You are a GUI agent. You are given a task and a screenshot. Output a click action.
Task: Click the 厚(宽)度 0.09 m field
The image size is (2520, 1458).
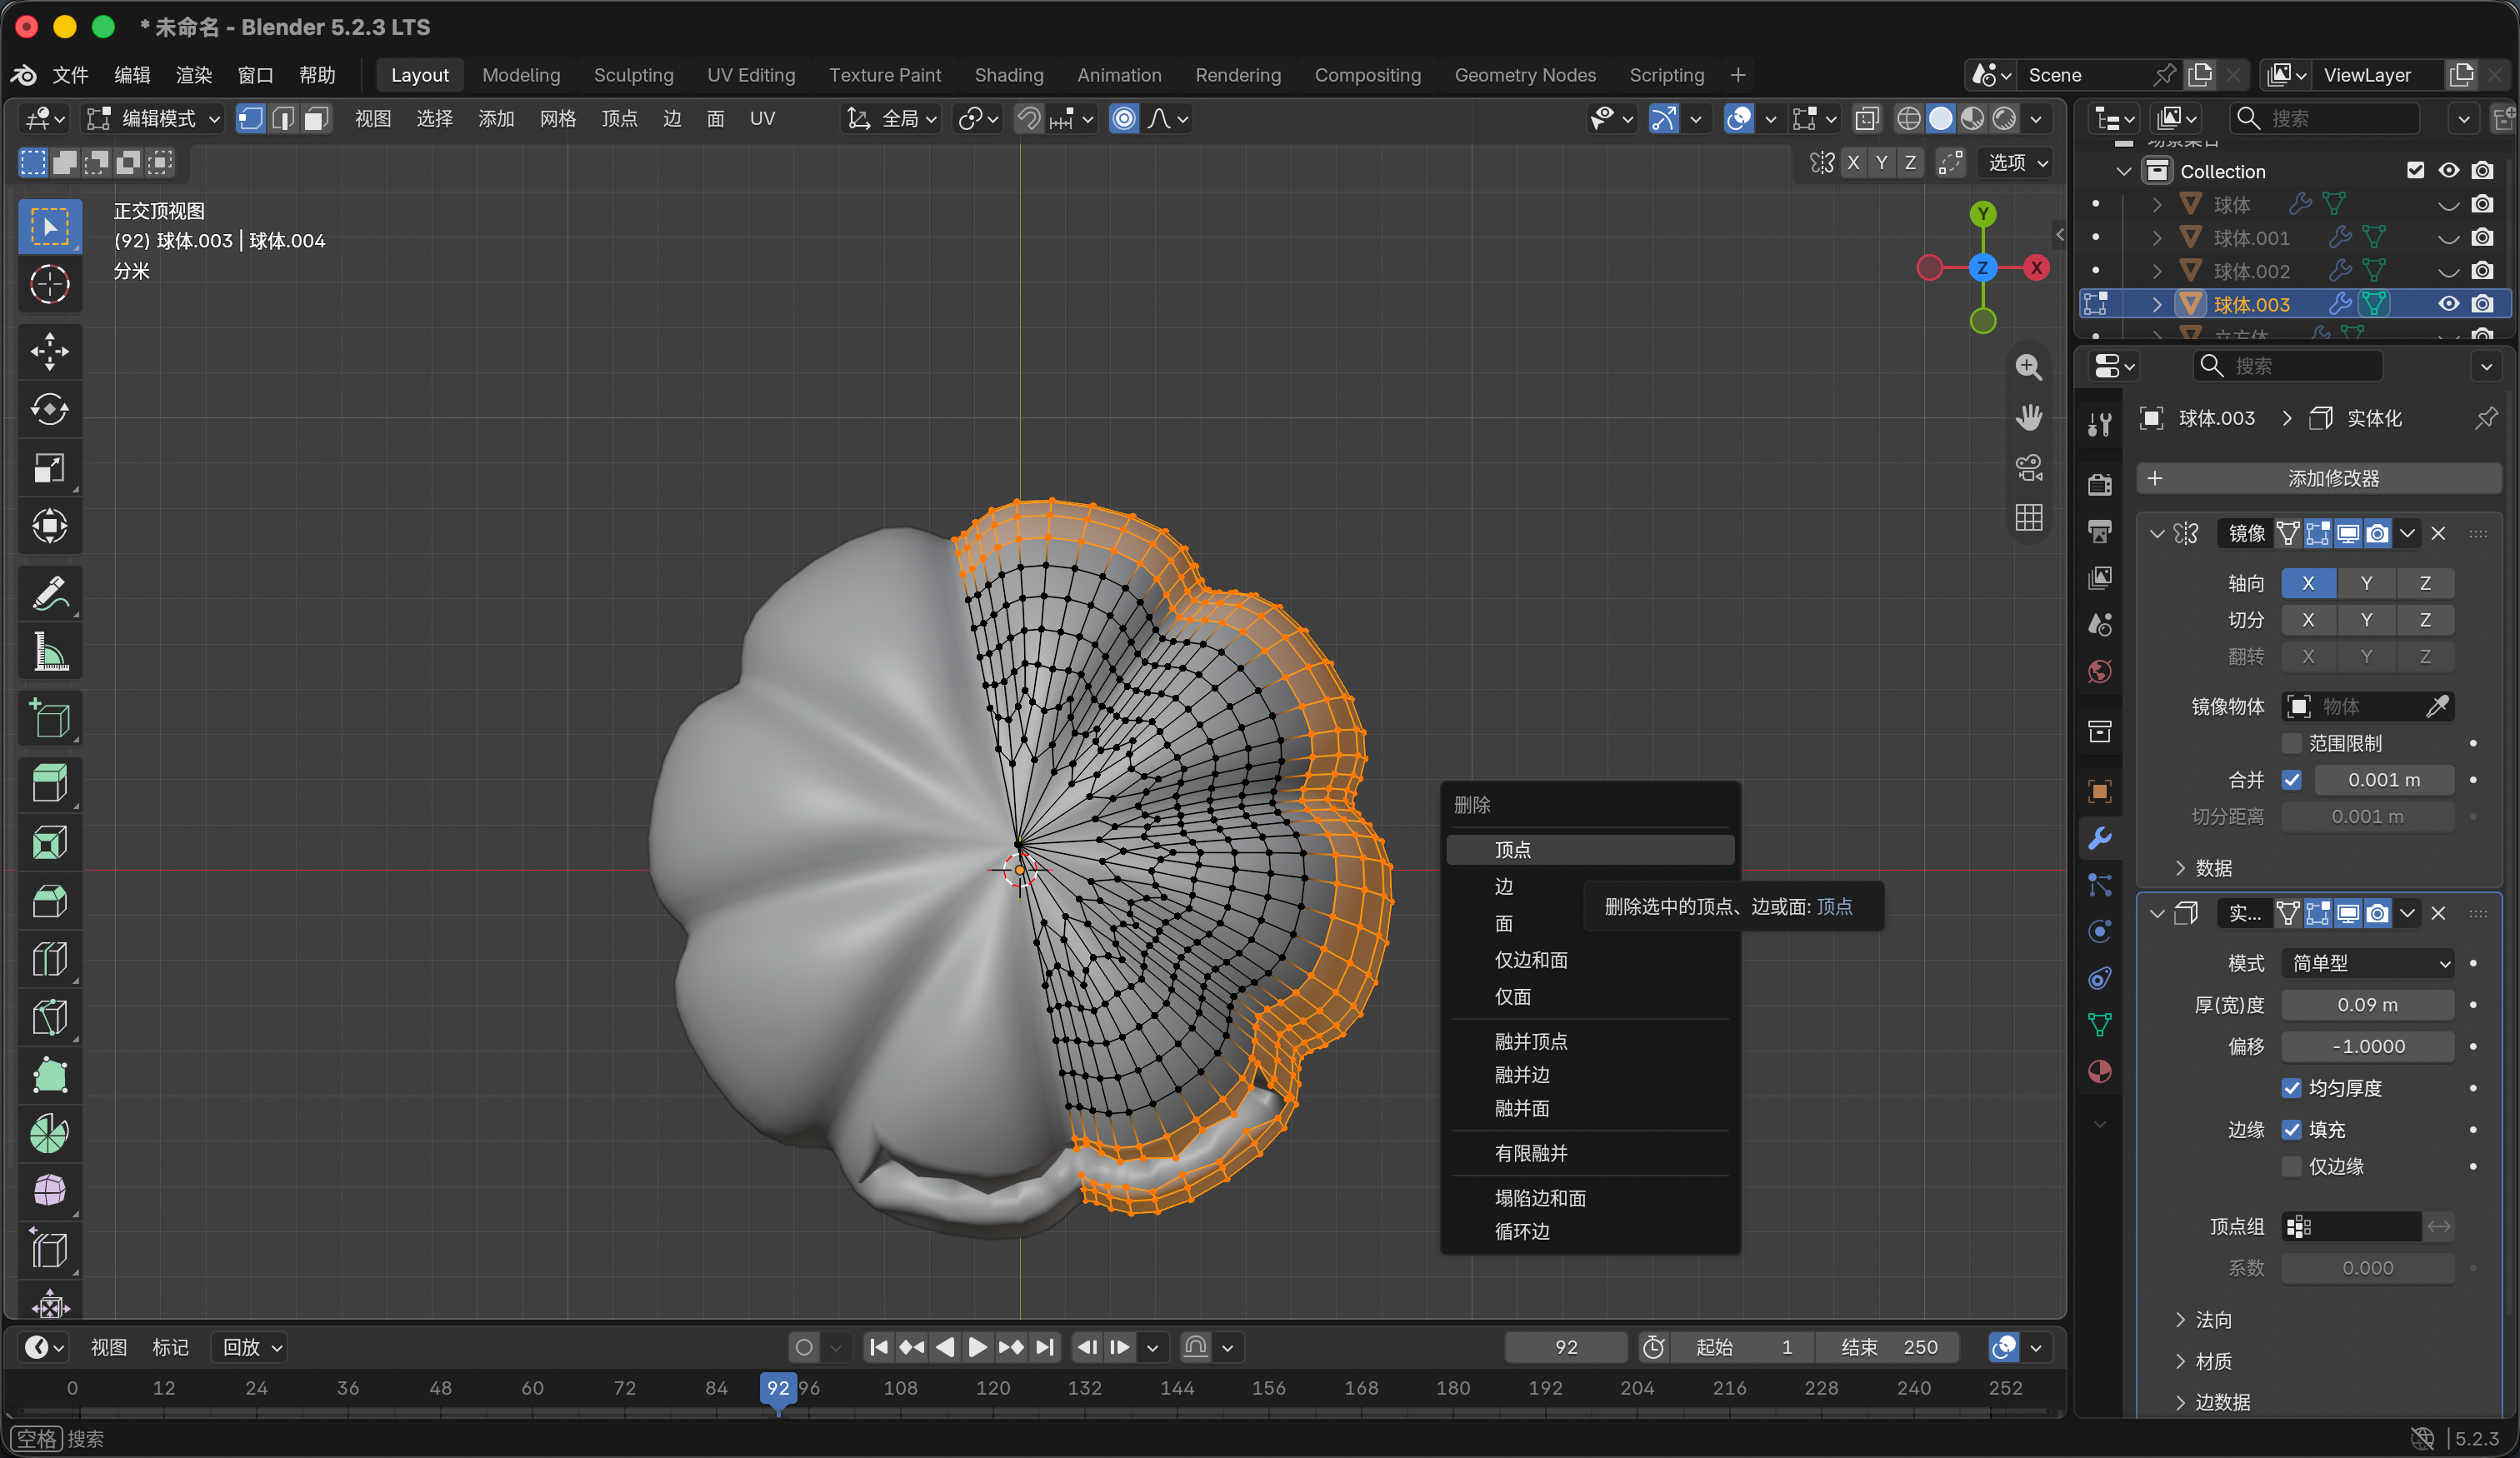[2368, 1005]
